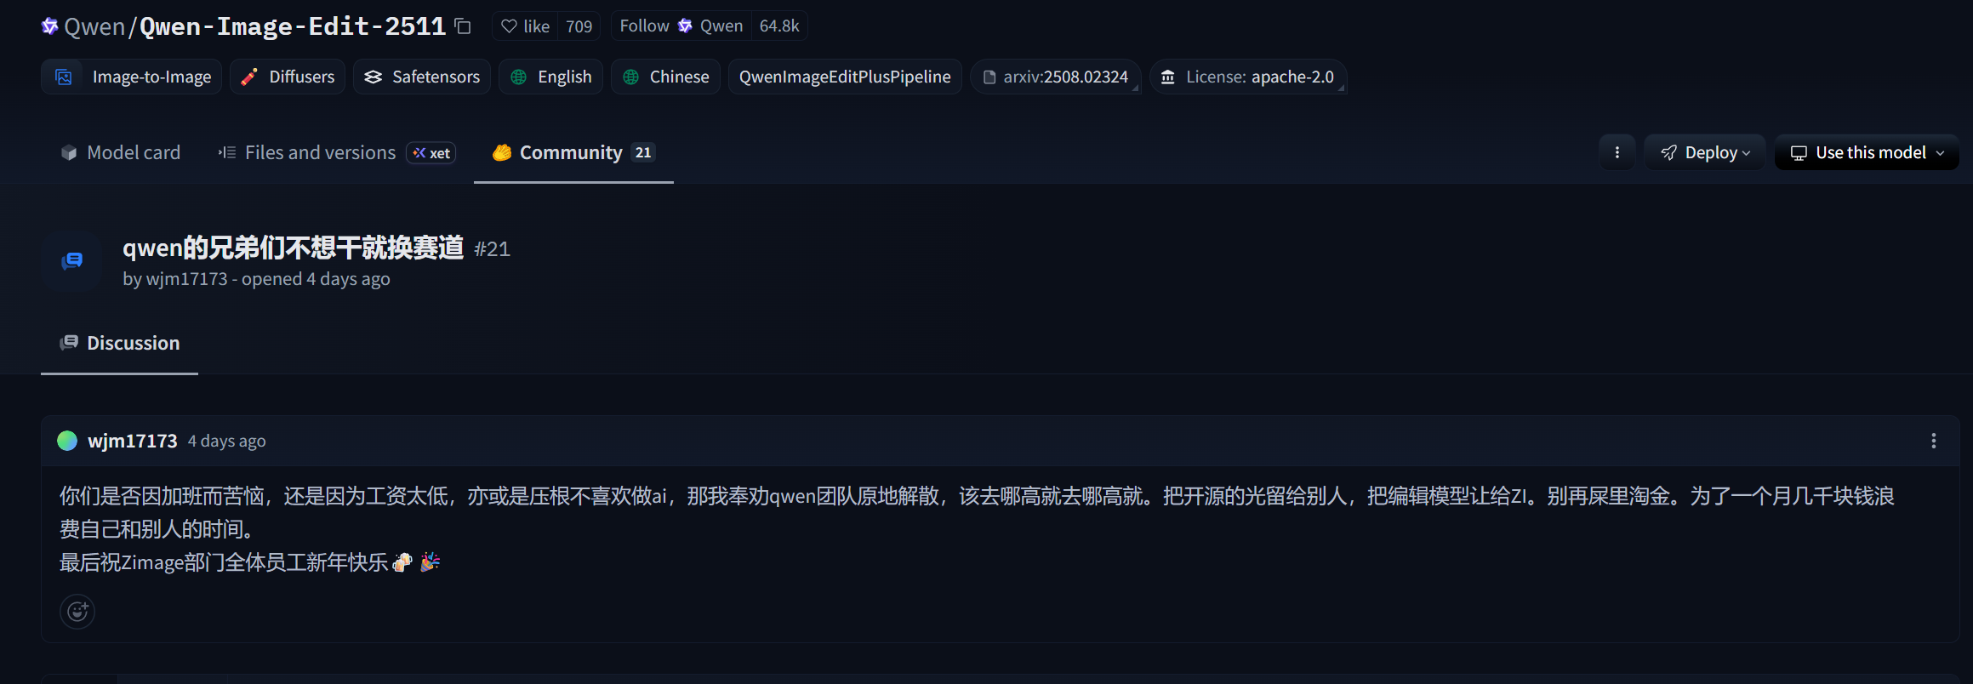
Task: Click the comment's 4 days ago timestamp
Action: coord(227,441)
